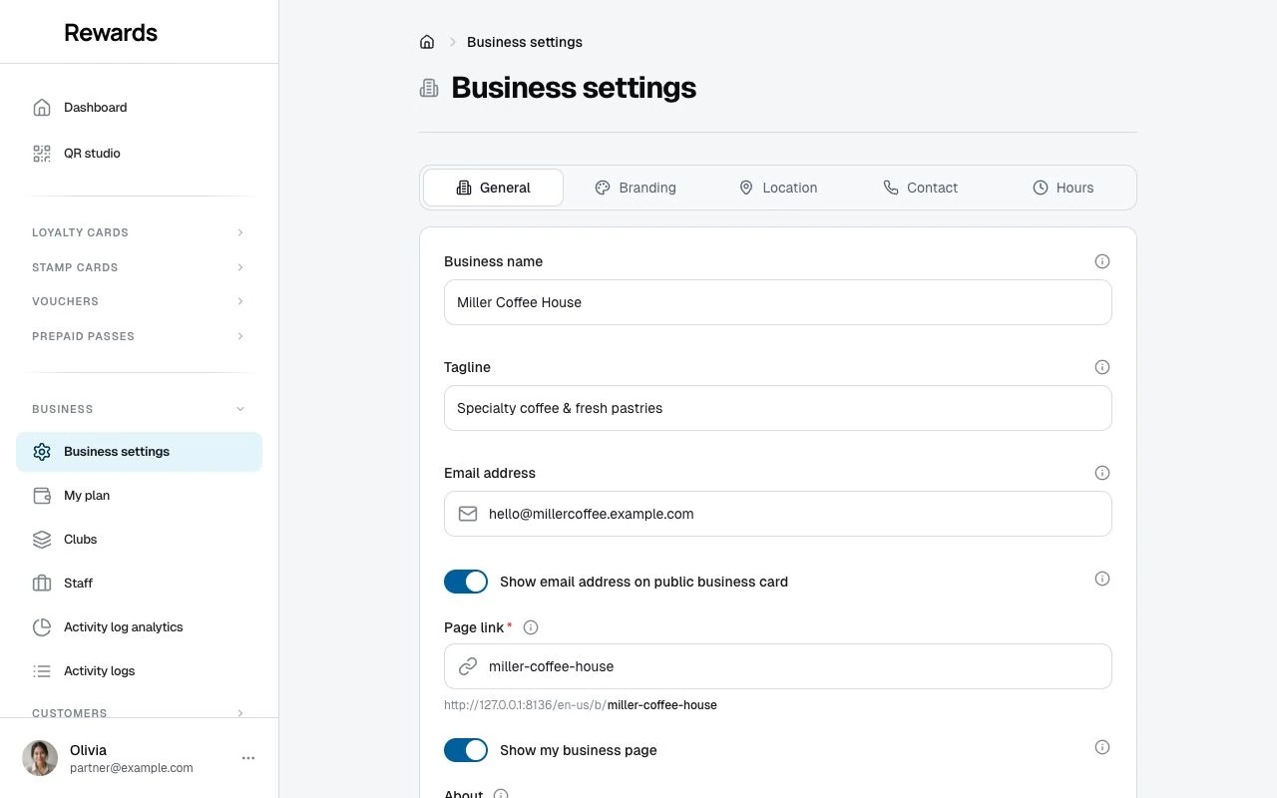Screen dimensions: 1277x798
Task: Open Activity log analytics page
Action: (x=139, y=627)
